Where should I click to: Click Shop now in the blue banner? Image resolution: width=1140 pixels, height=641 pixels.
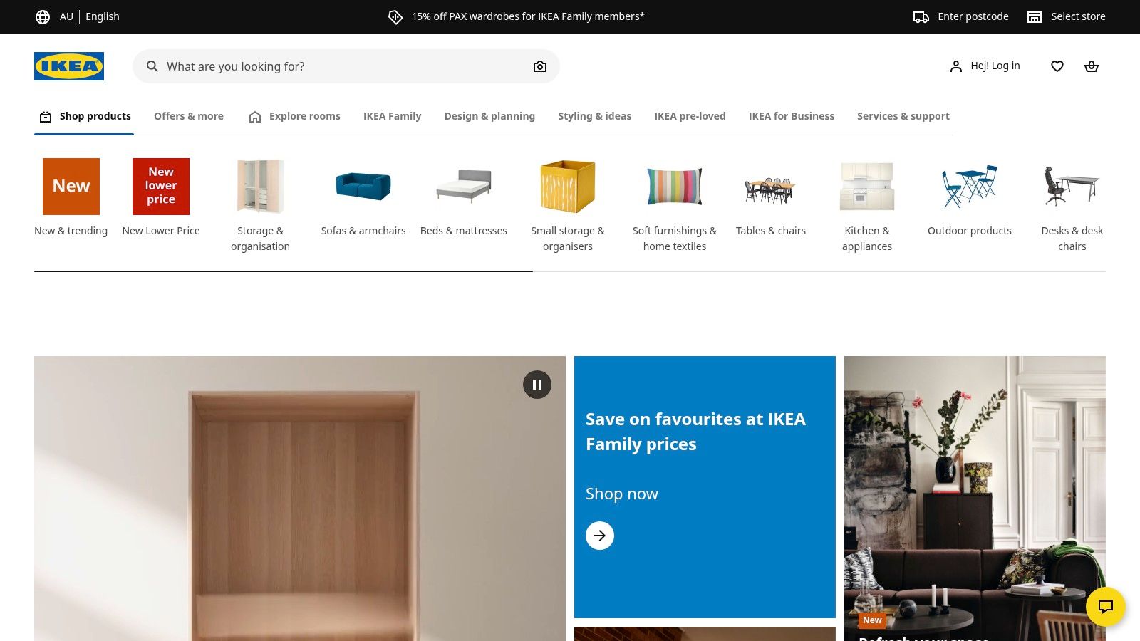point(622,494)
